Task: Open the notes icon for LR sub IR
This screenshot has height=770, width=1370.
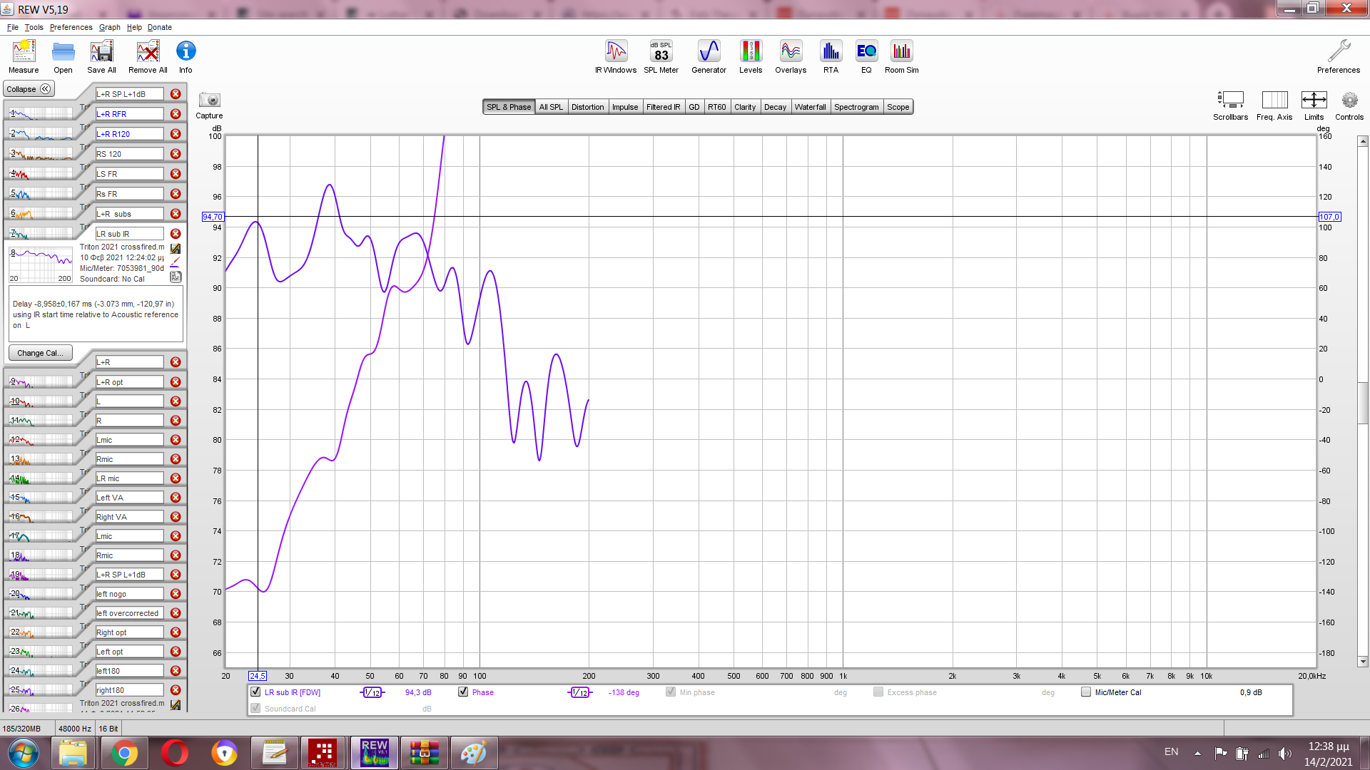Action: [x=176, y=277]
